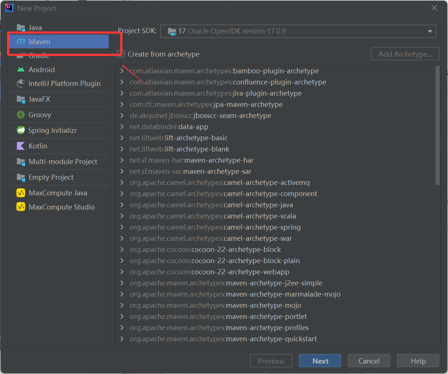Choose Empty Project type

(x=58, y=178)
